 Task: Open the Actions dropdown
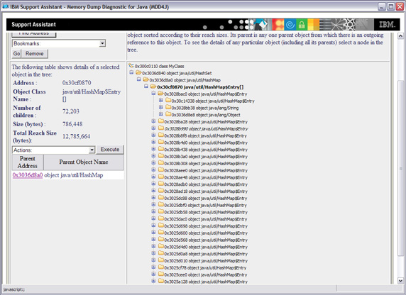(92, 150)
